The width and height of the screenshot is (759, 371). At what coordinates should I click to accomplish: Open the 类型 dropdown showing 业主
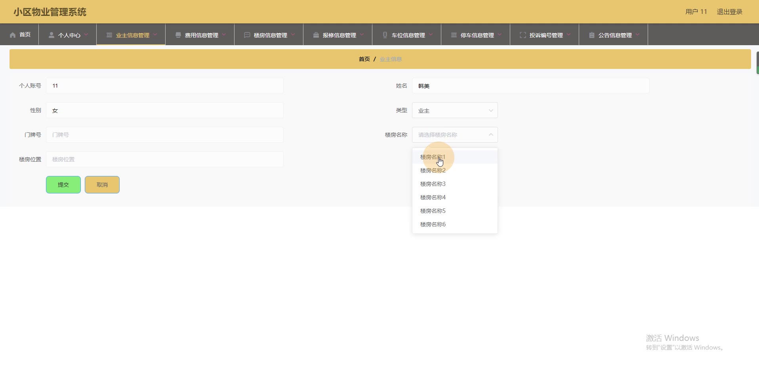click(x=454, y=111)
